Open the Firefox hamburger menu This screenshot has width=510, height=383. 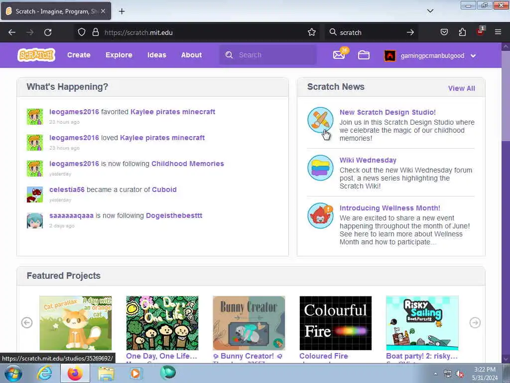click(x=498, y=32)
